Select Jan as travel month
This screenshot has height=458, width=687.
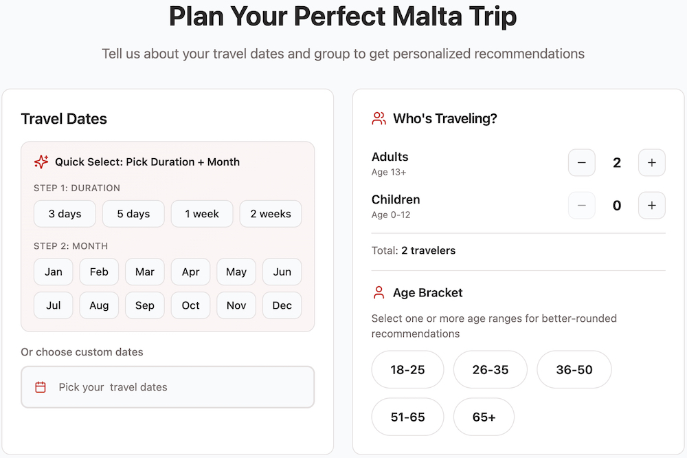coord(54,272)
